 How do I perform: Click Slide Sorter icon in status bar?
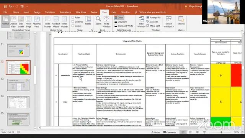pos(190,132)
